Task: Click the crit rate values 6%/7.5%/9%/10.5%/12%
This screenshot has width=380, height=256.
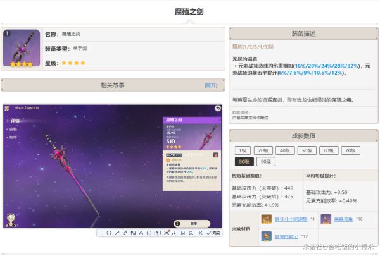Action: [310, 73]
